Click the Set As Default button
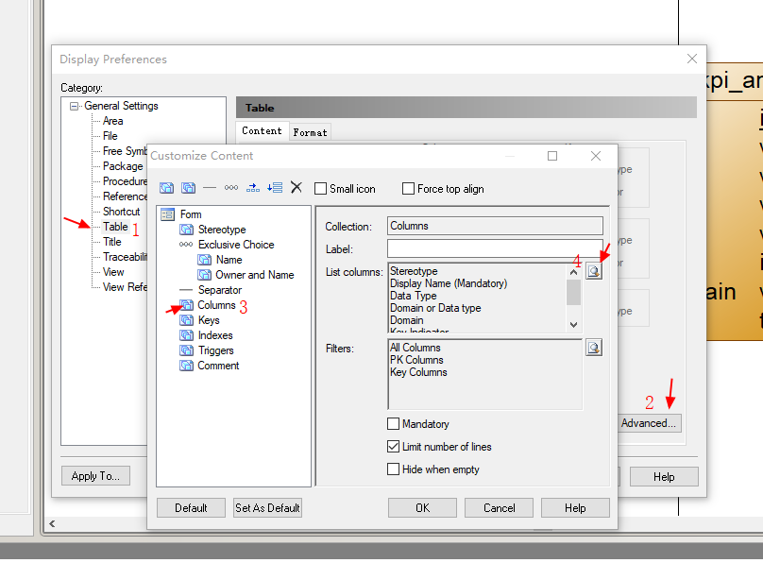The height and width of the screenshot is (563, 763). point(267,507)
